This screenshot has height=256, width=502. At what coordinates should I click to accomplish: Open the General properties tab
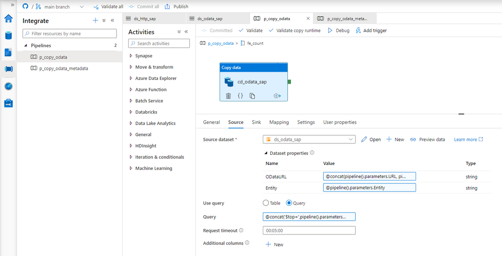[x=211, y=122]
